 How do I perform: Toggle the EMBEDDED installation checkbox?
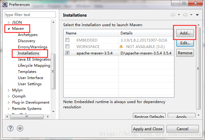[67, 40]
